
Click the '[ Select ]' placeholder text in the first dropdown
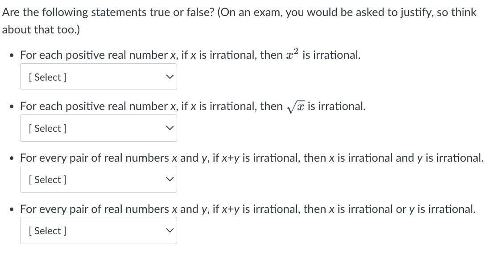point(46,77)
